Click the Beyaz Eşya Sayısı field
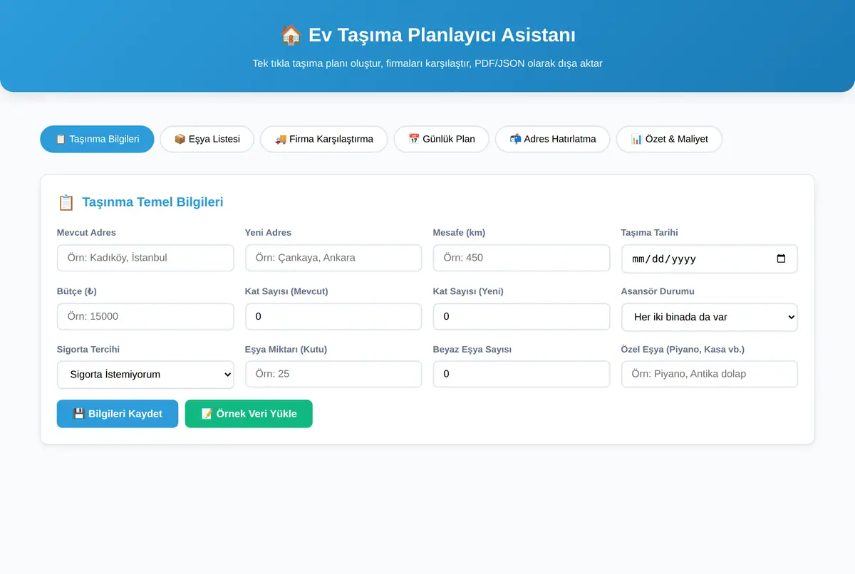Screen dimensions: 855x574 522,374
